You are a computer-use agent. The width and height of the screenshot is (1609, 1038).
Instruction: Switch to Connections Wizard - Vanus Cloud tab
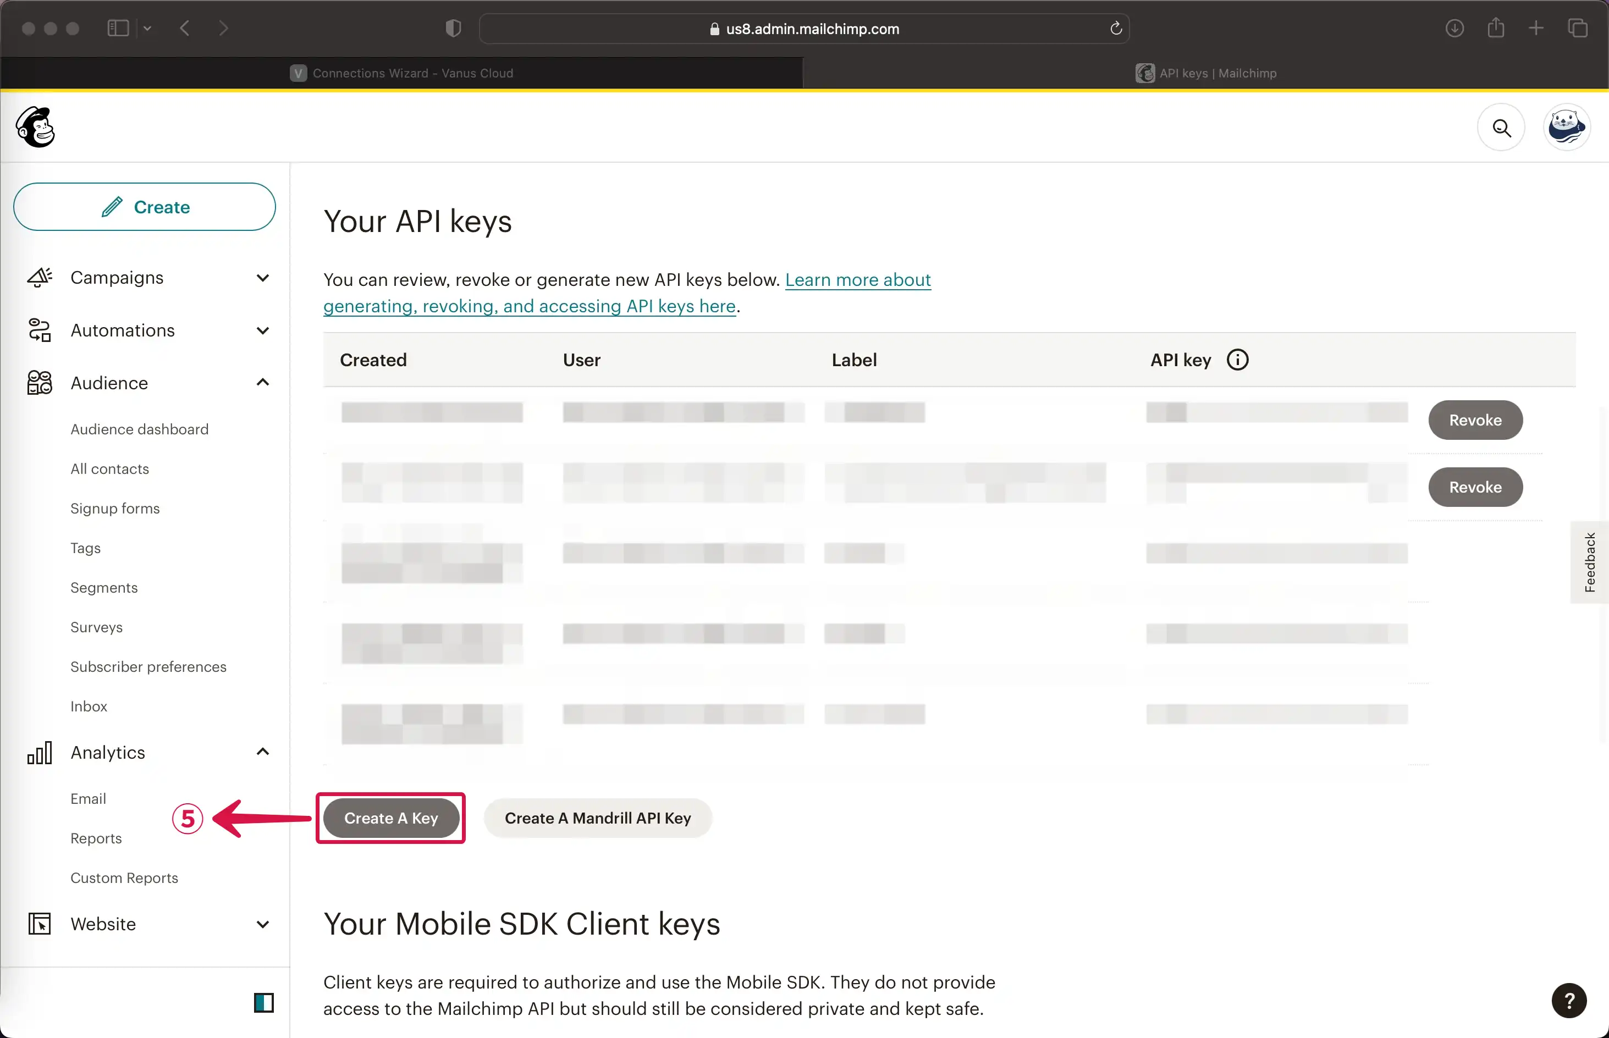click(402, 73)
